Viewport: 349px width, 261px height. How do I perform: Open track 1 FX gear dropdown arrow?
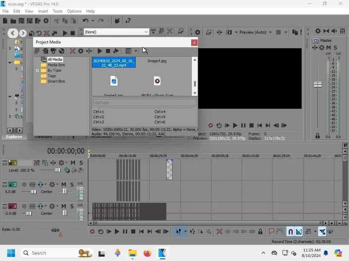pos(66,163)
